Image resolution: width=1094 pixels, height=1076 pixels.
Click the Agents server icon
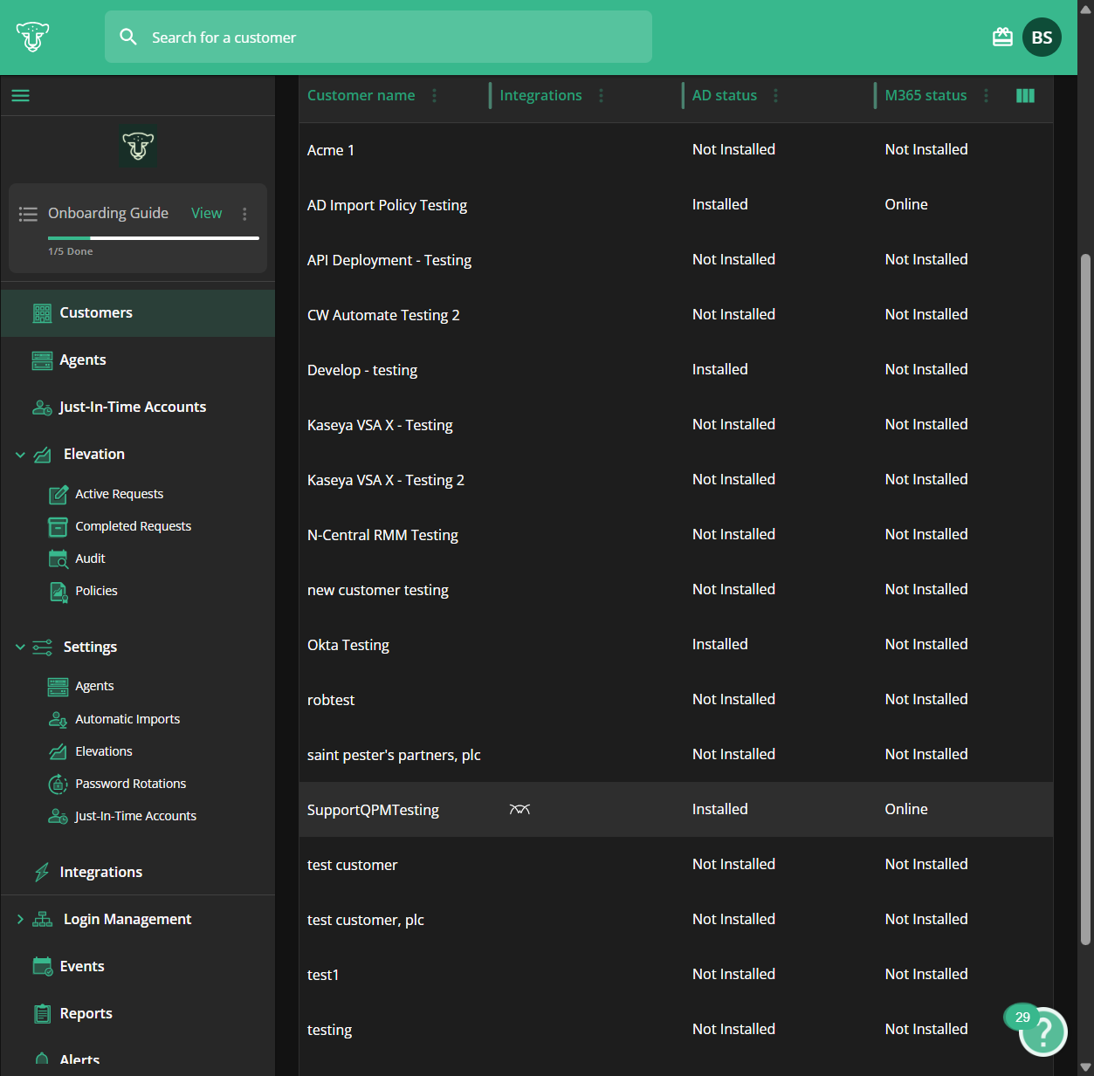pos(42,360)
